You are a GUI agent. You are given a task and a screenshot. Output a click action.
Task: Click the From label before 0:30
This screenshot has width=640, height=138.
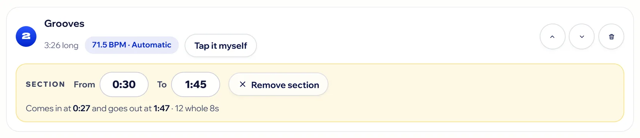click(84, 84)
